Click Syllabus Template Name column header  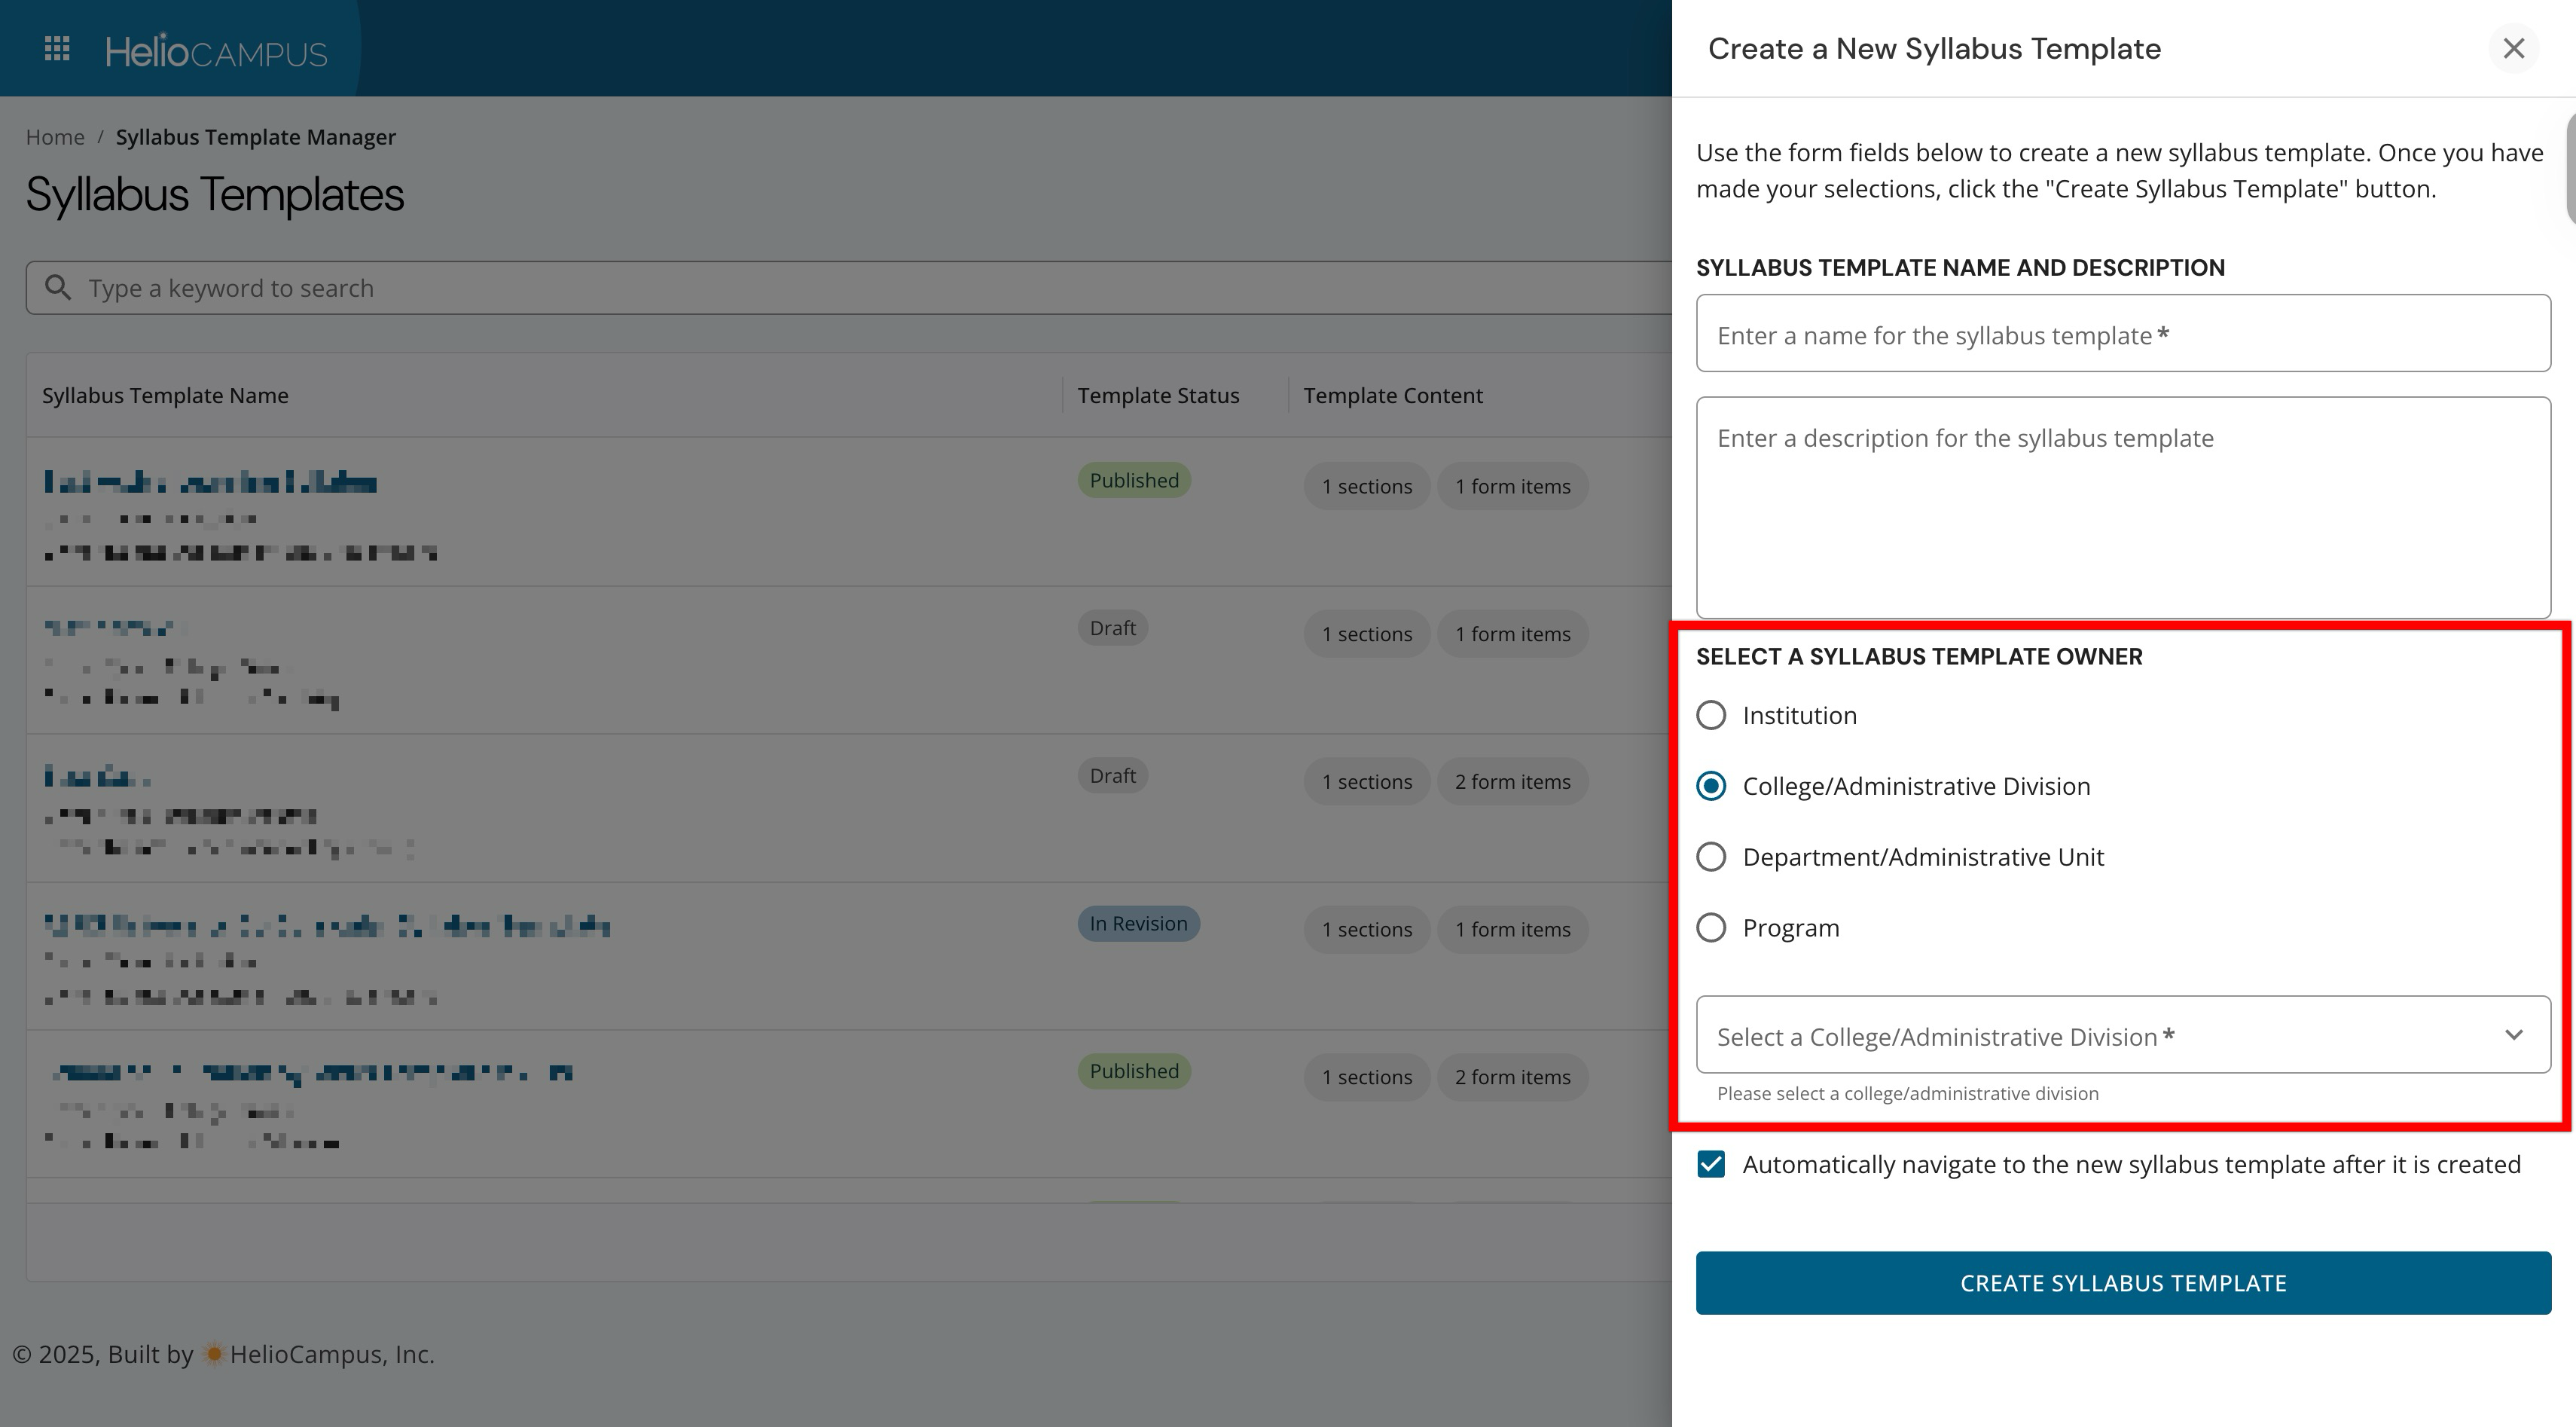(x=165, y=396)
